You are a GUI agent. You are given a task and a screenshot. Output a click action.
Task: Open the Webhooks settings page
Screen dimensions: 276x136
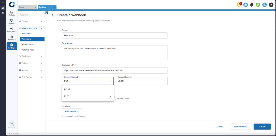pos(32,39)
